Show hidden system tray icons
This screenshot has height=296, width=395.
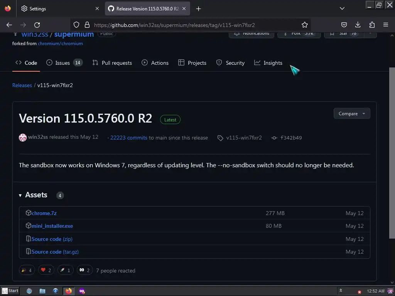[341, 291]
